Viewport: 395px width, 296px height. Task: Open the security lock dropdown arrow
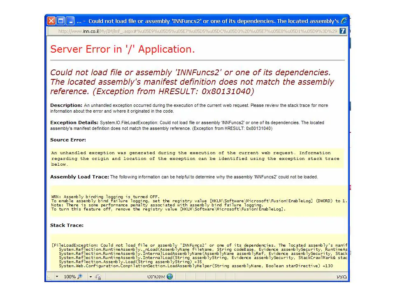(x=91, y=277)
